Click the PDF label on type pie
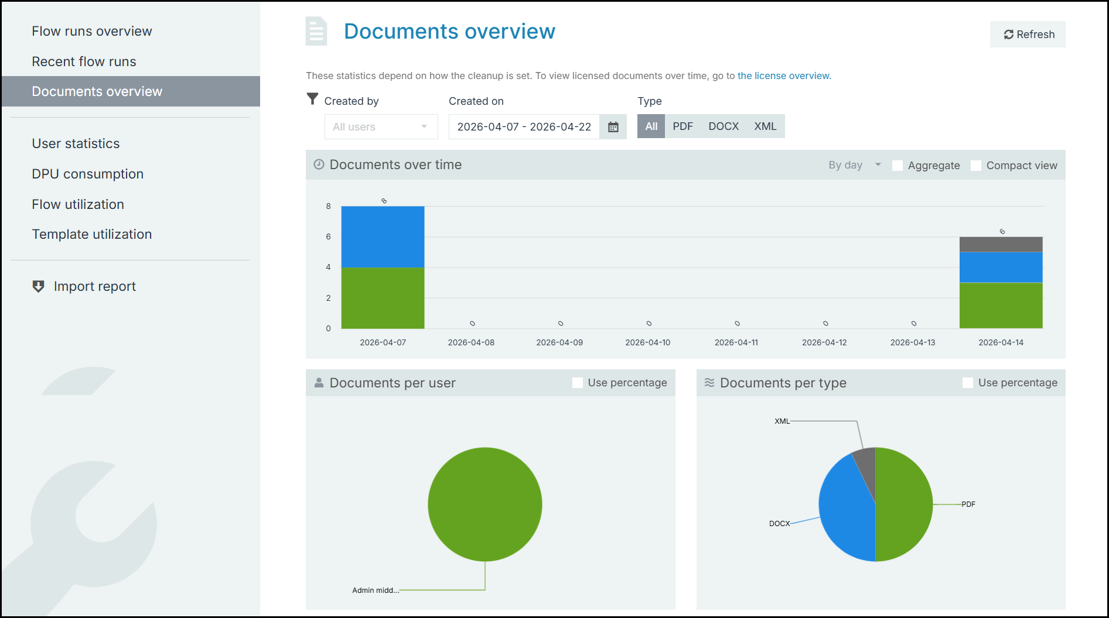Screen dimensions: 1109x618 click(968, 504)
